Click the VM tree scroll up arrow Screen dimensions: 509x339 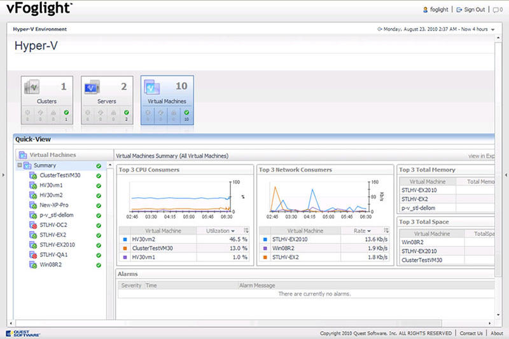[x=109, y=165]
